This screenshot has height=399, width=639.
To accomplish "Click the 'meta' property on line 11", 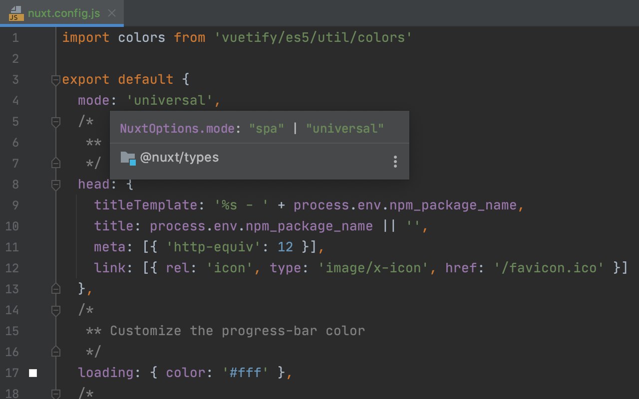I will coord(110,247).
